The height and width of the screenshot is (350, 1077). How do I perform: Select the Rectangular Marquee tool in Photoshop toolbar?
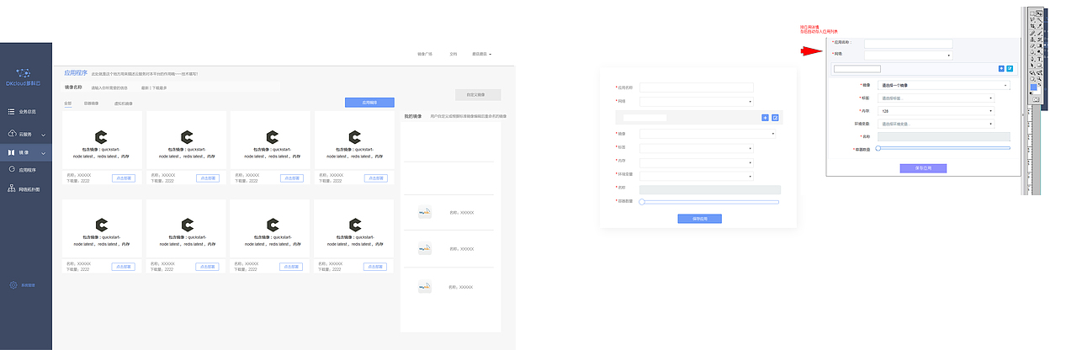point(1032,13)
